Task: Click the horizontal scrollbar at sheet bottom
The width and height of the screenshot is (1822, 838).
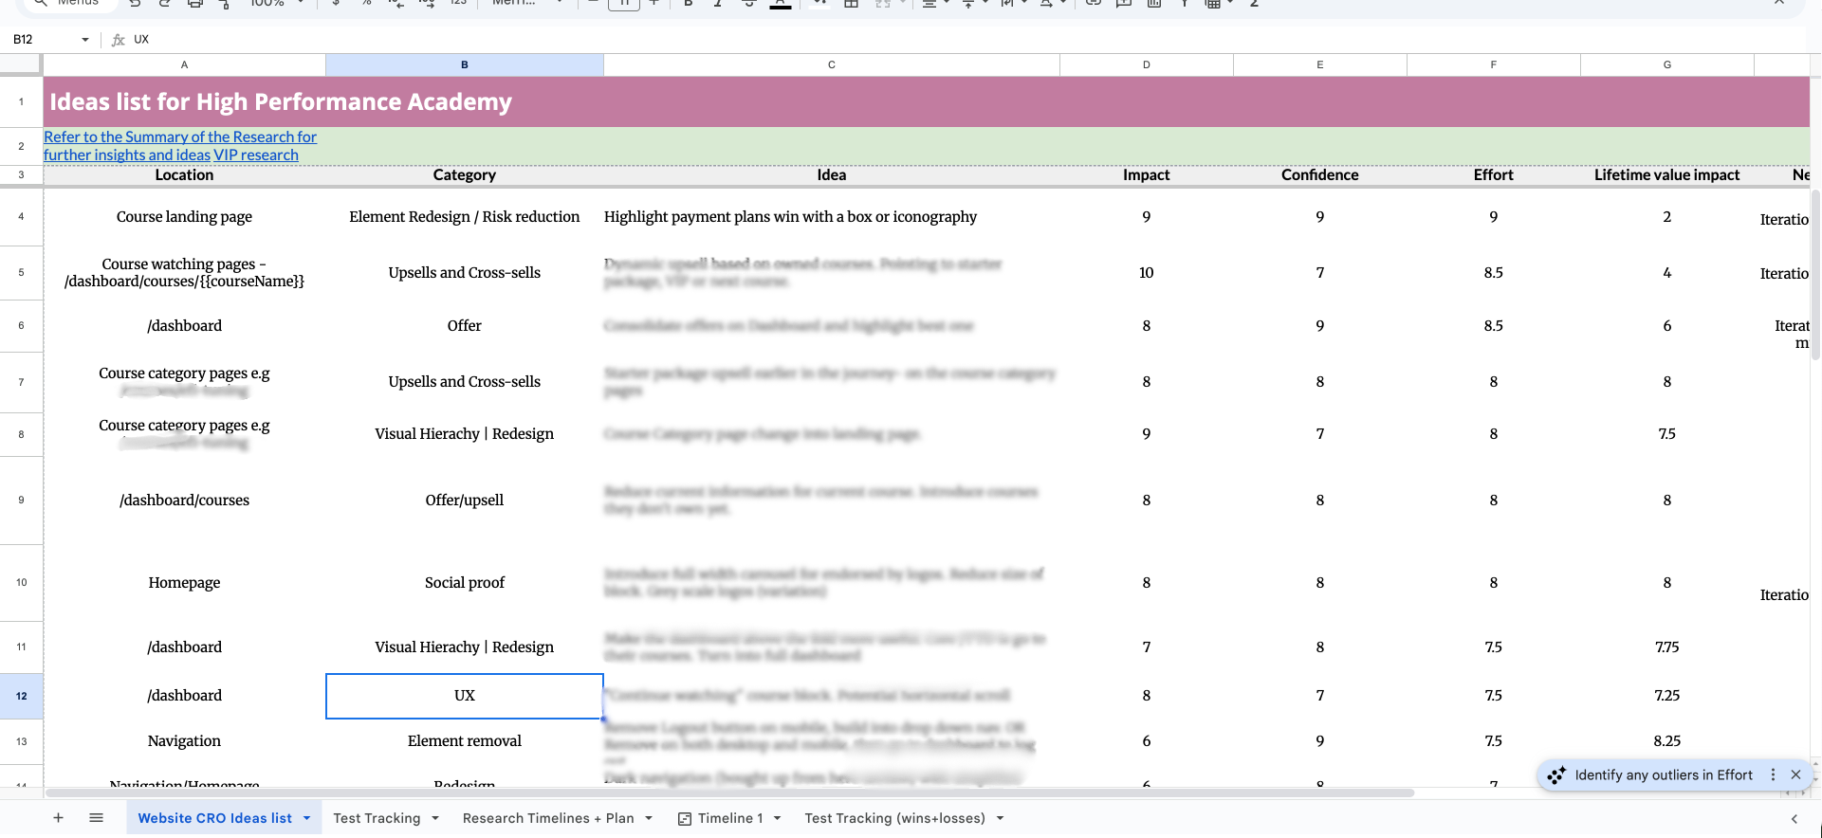Action: 730,792
